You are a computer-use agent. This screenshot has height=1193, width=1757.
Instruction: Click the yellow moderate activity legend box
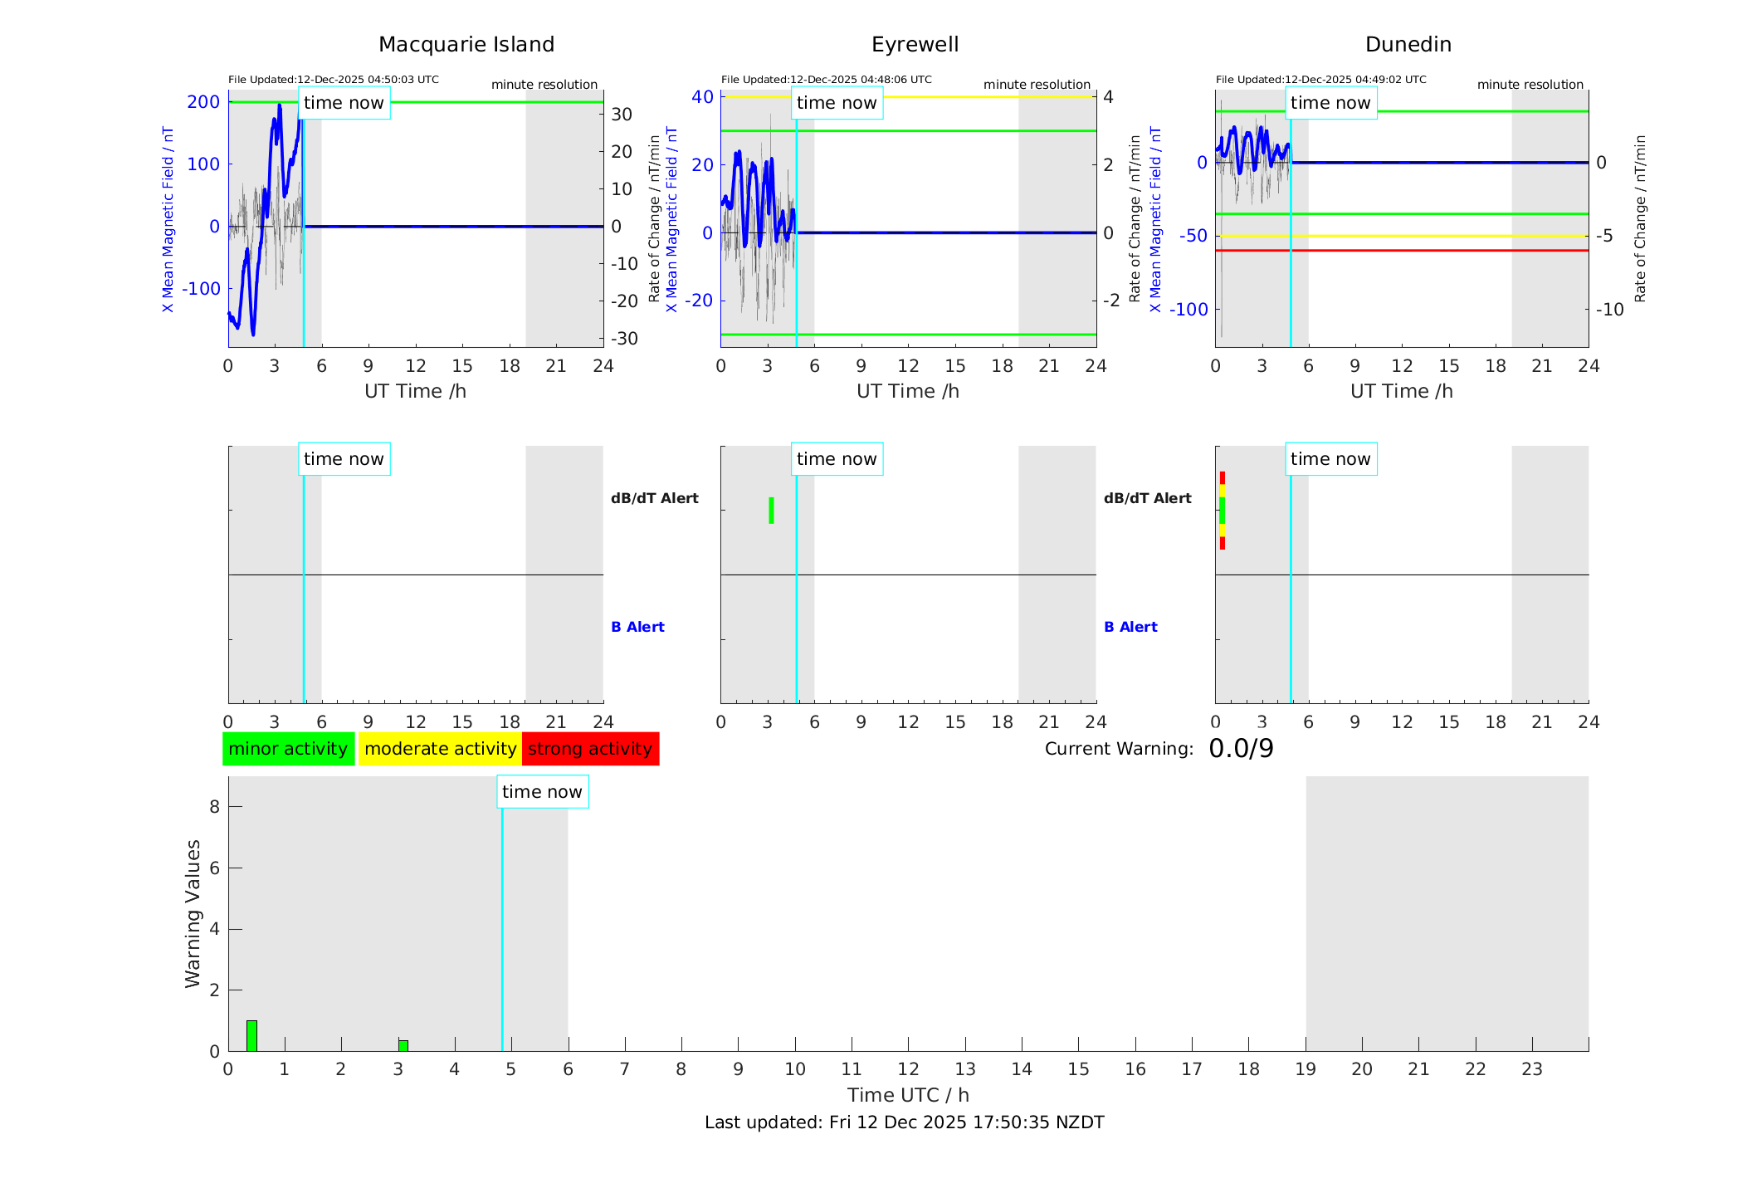coord(440,749)
